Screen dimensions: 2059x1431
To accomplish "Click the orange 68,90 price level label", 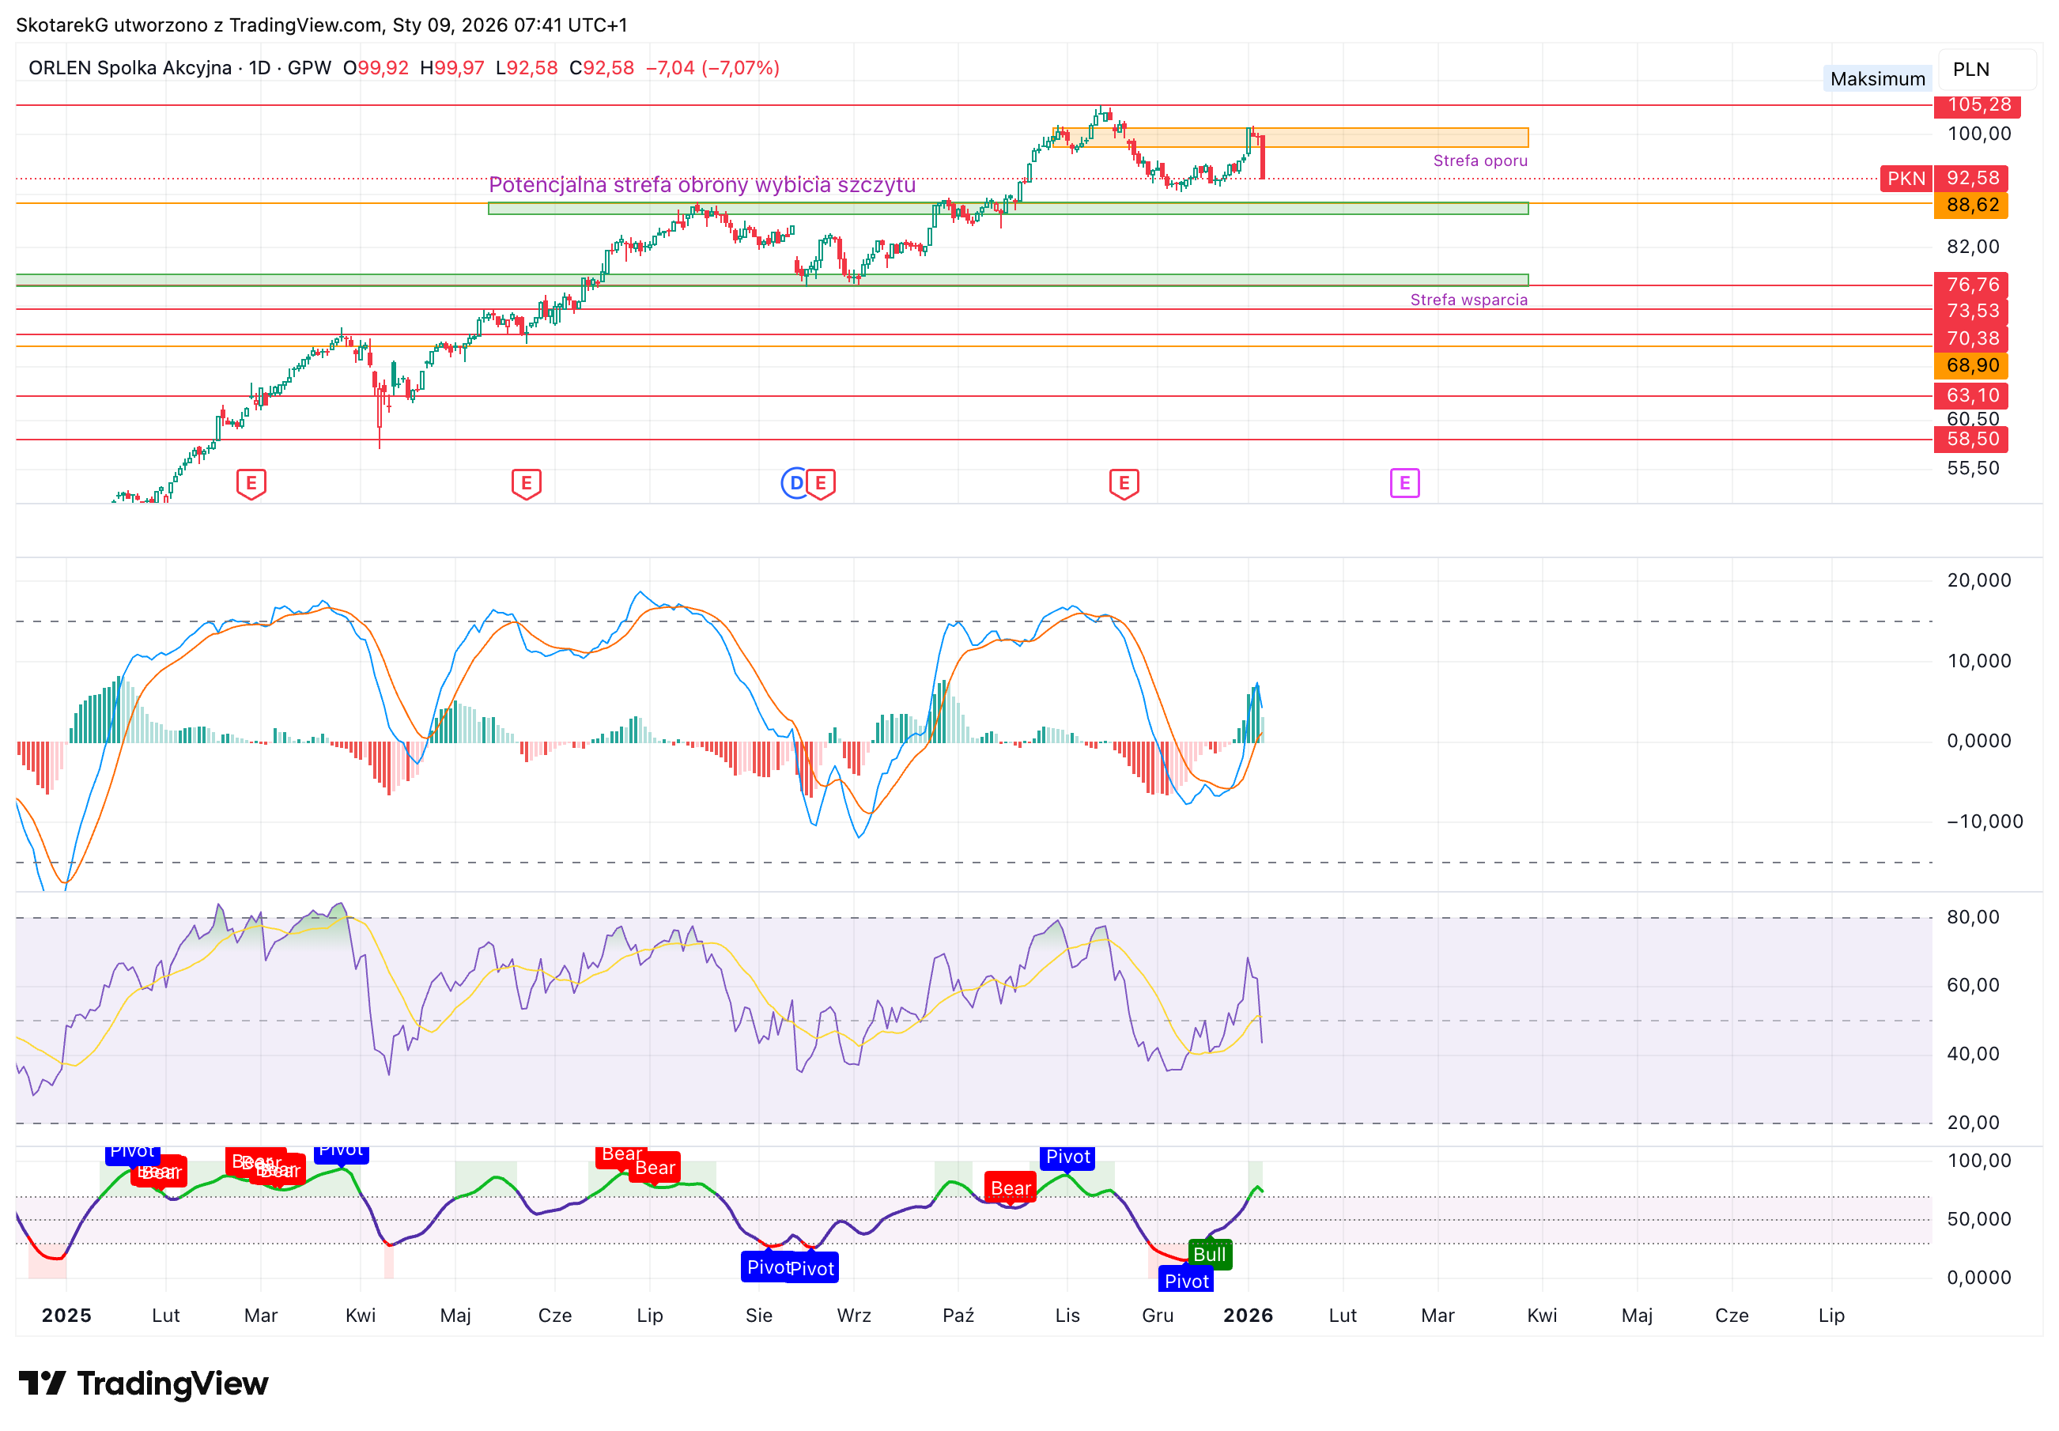I will click(x=1971, y=366).
